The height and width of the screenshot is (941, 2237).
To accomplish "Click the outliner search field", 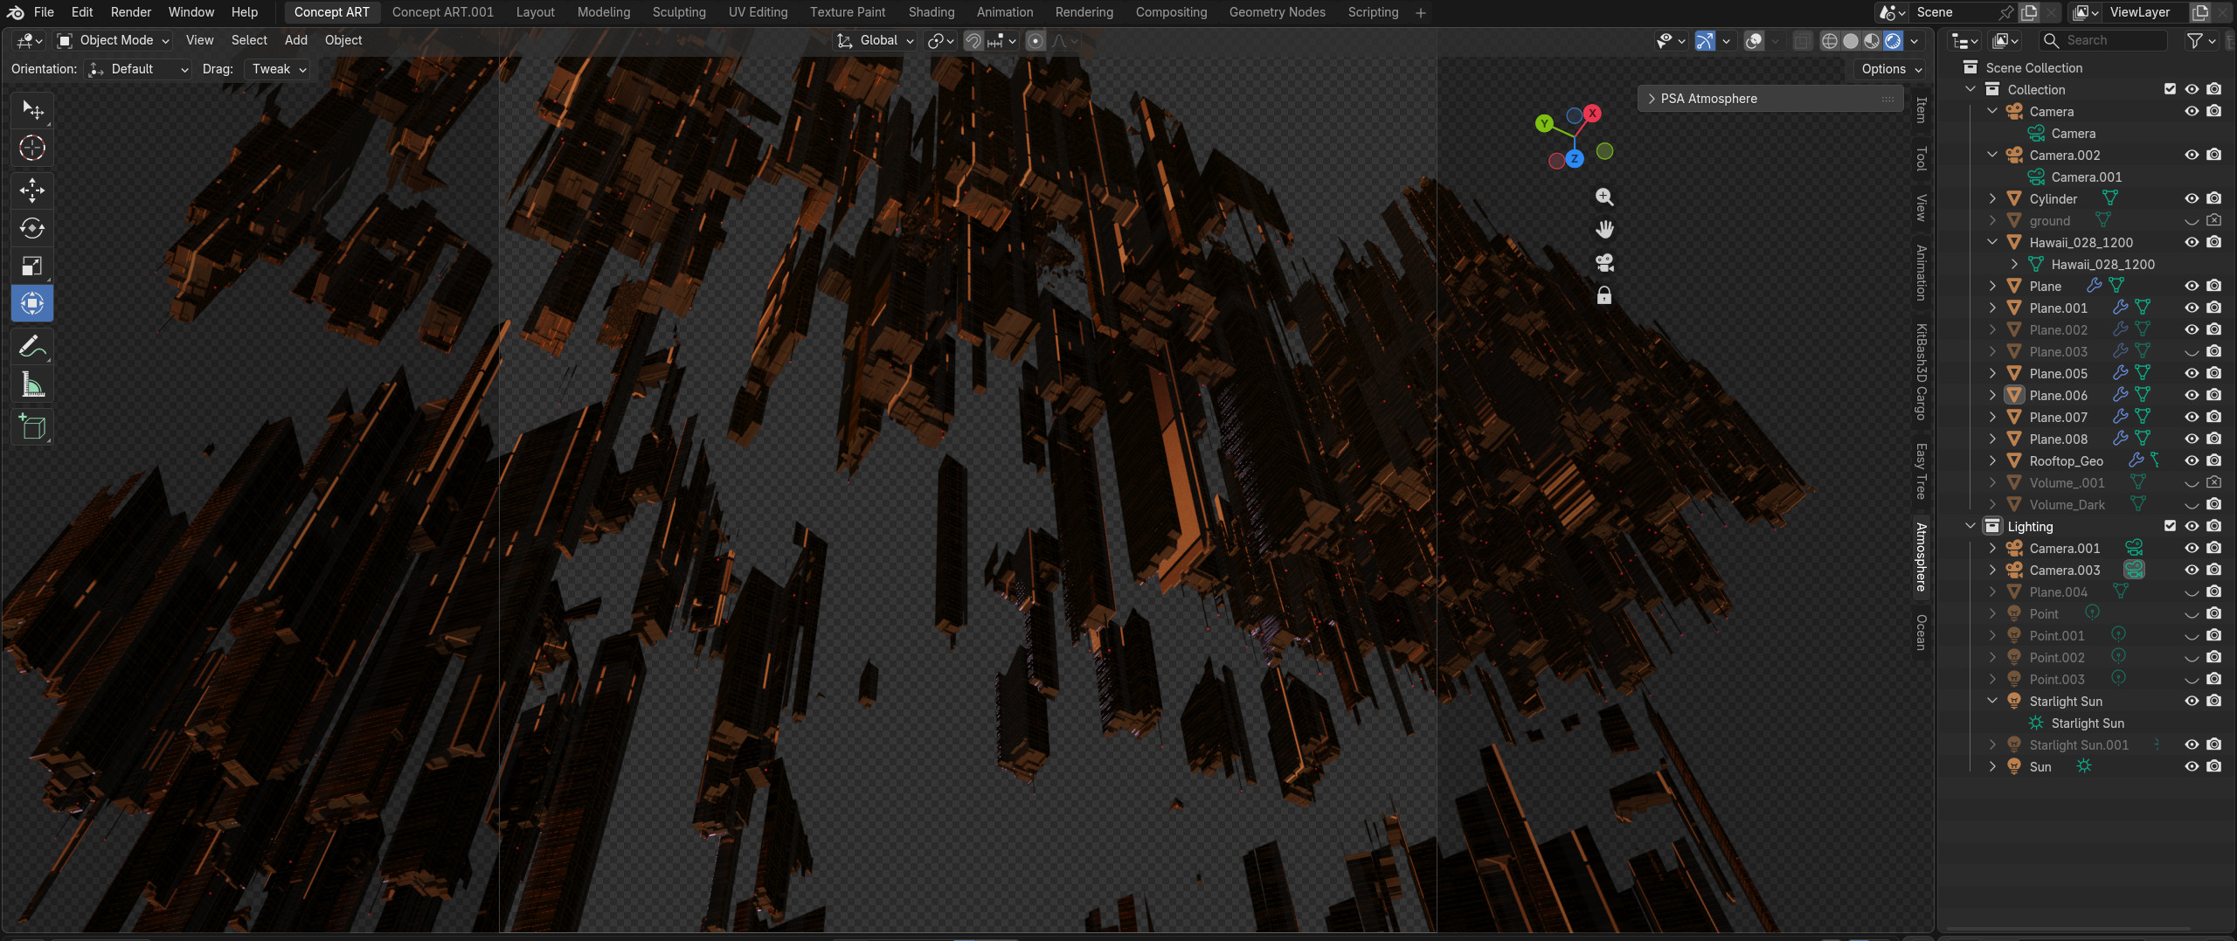I will click(x=2106, y=40).
